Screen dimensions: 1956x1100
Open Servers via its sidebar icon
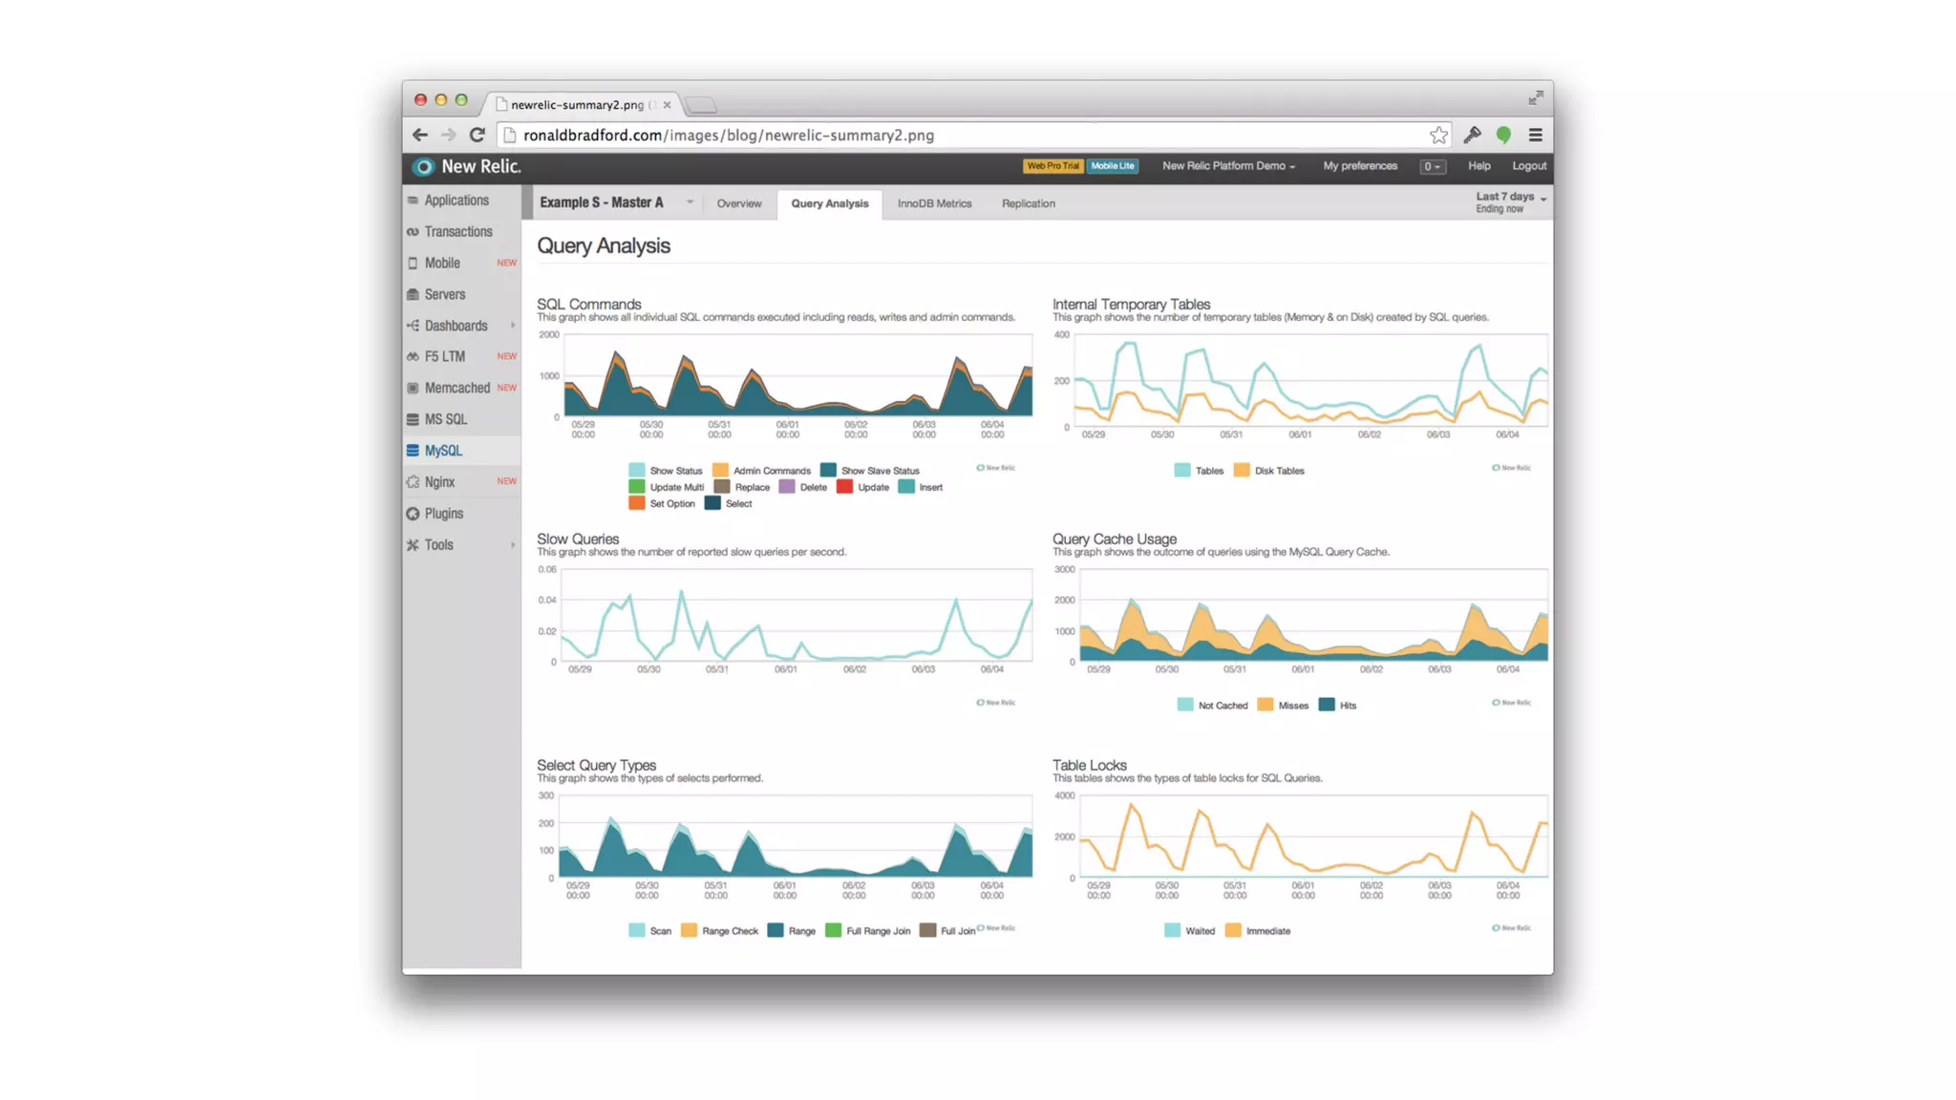coord(413,294)
